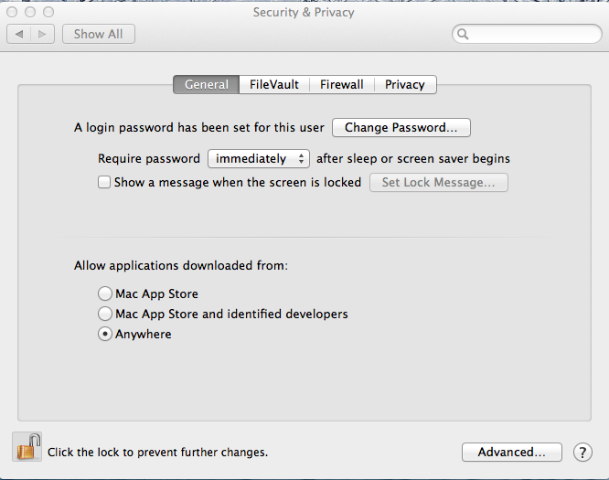609x480 pixels.
Task: Switch to the FileVault tab
Action: (x=273, y=85)
